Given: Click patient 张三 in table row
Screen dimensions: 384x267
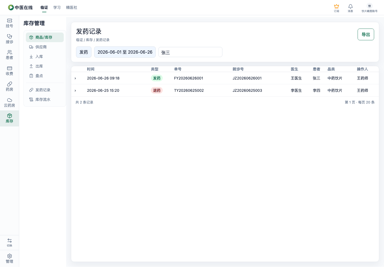Looking at the screenshot, I should 317,78.
